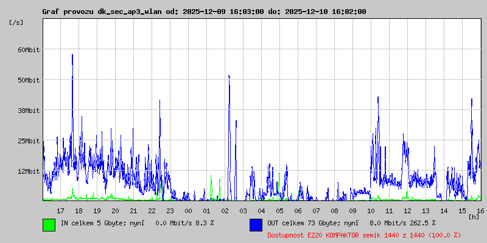Select the 12Mbit y-axis label
This screenshot has height=243, width=487.
(28, 171)
